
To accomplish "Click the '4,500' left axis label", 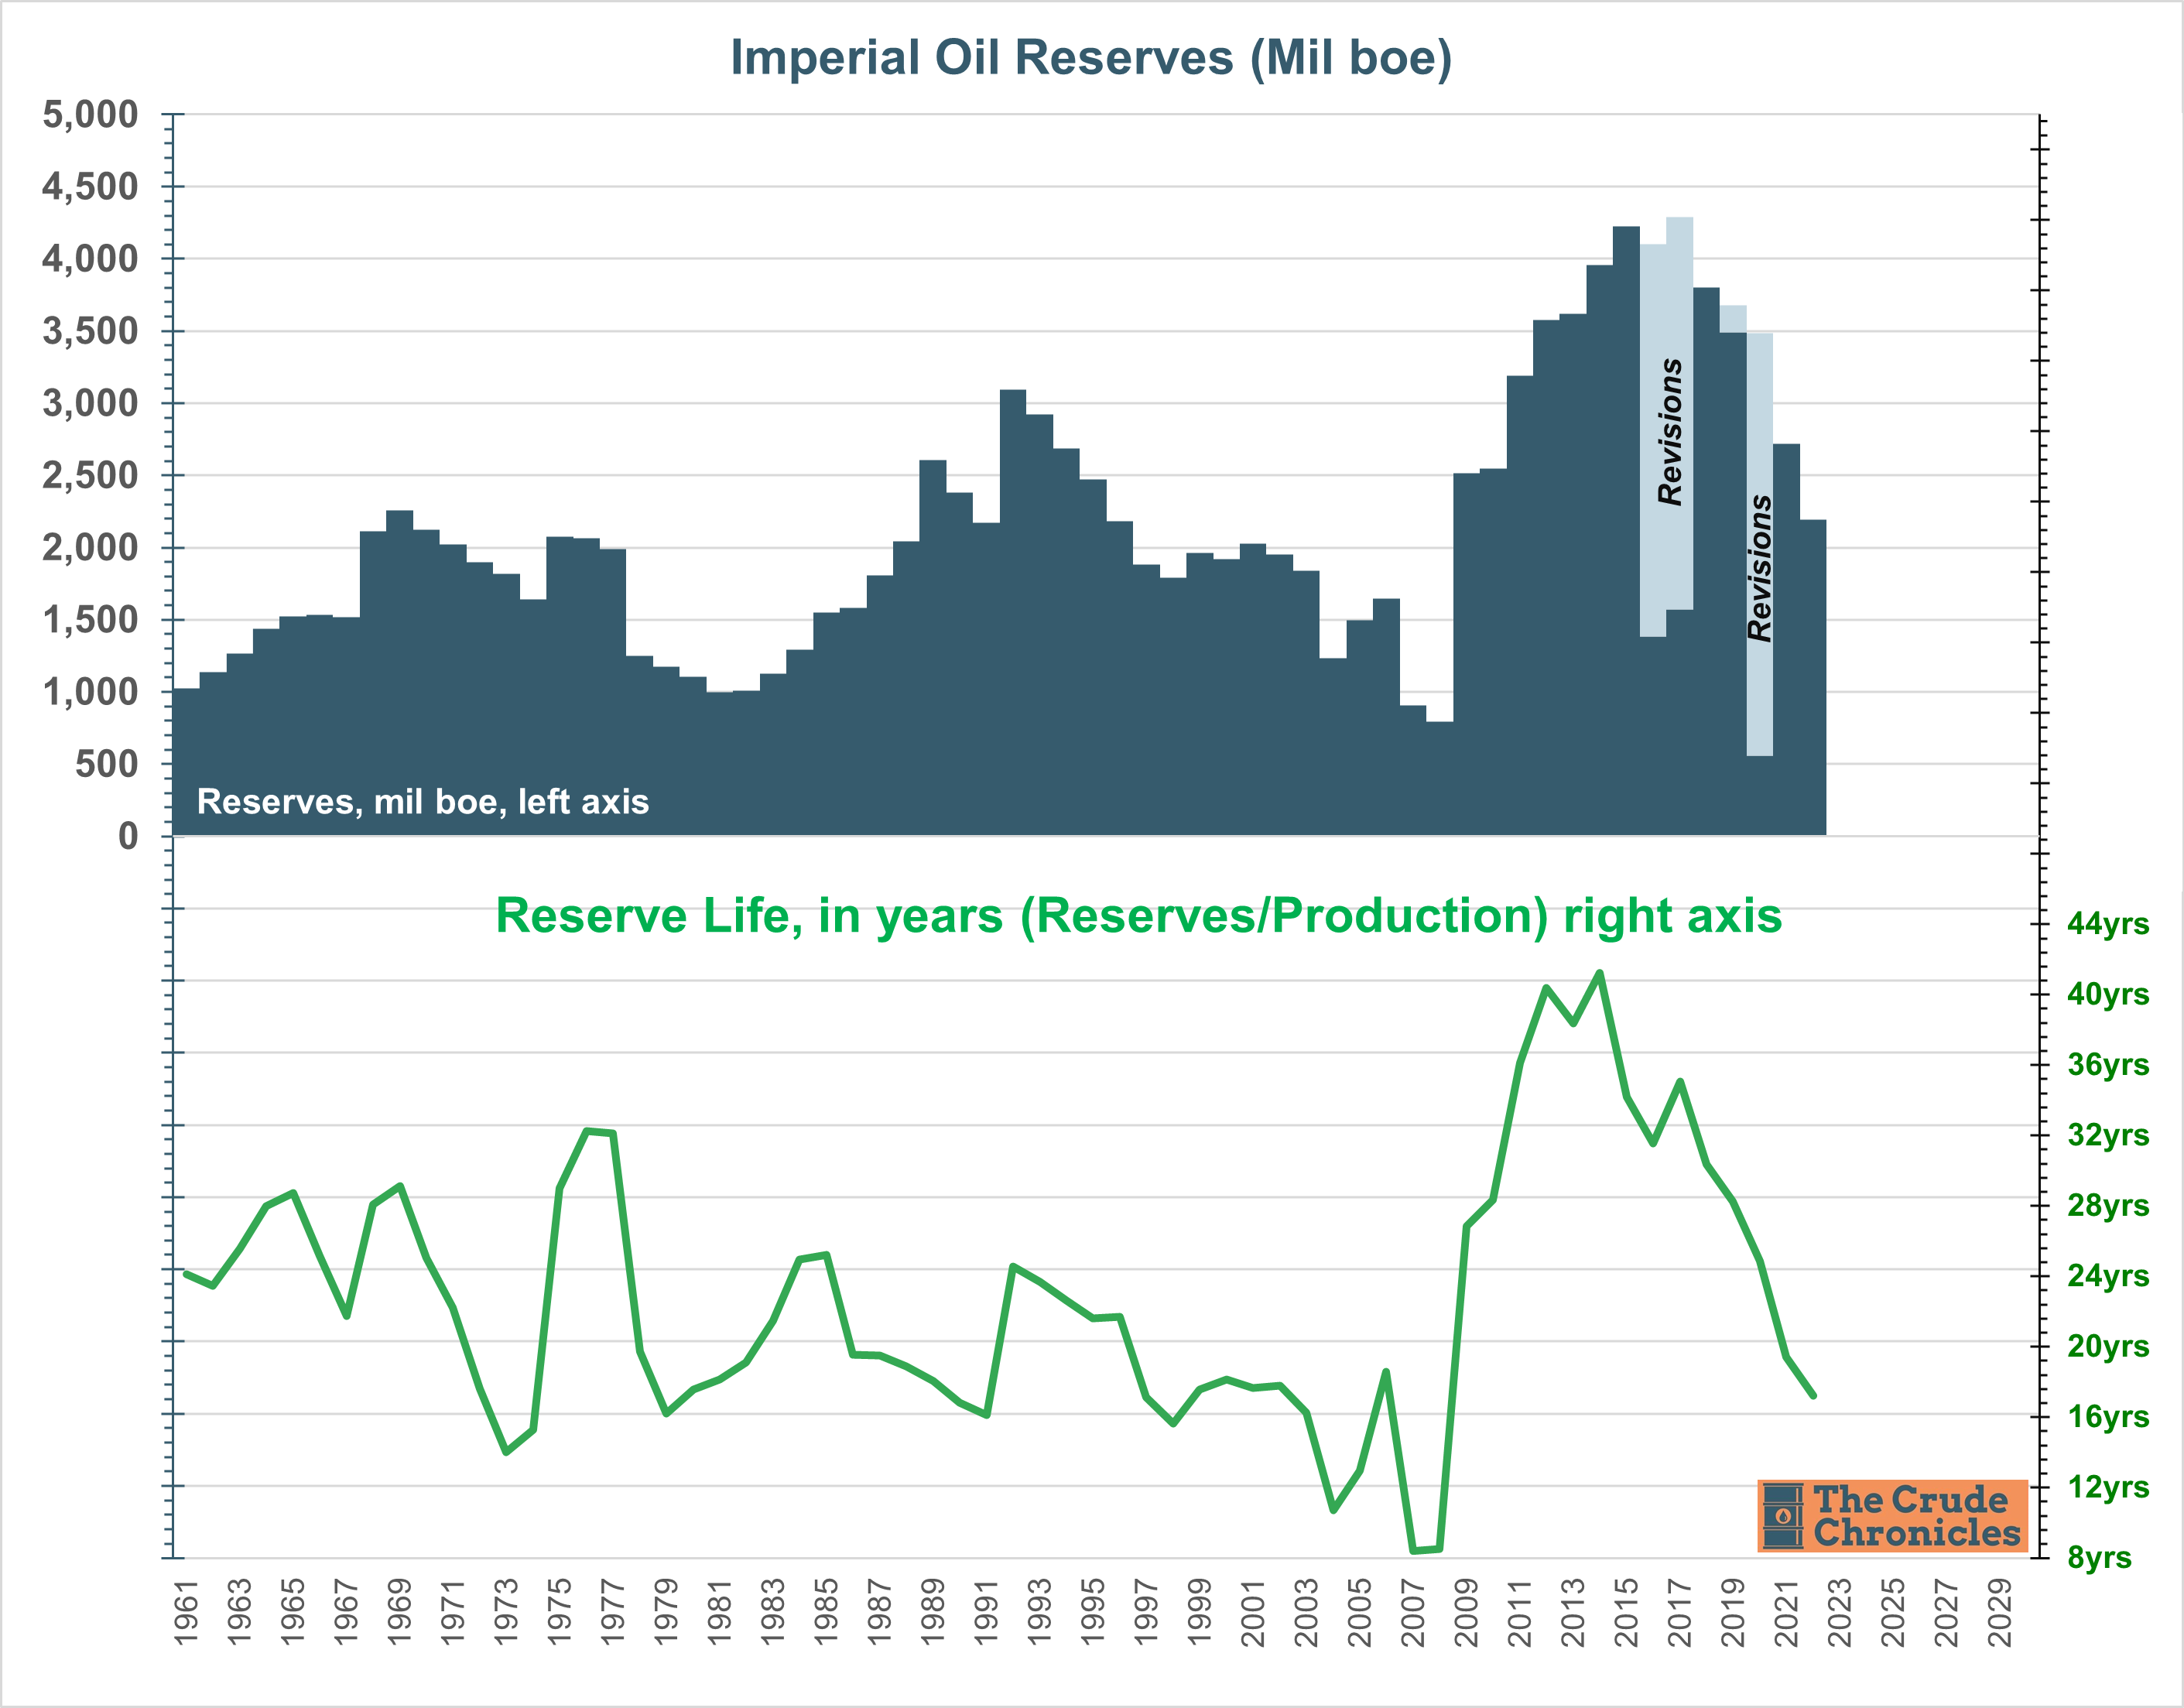I will [90, 187].
